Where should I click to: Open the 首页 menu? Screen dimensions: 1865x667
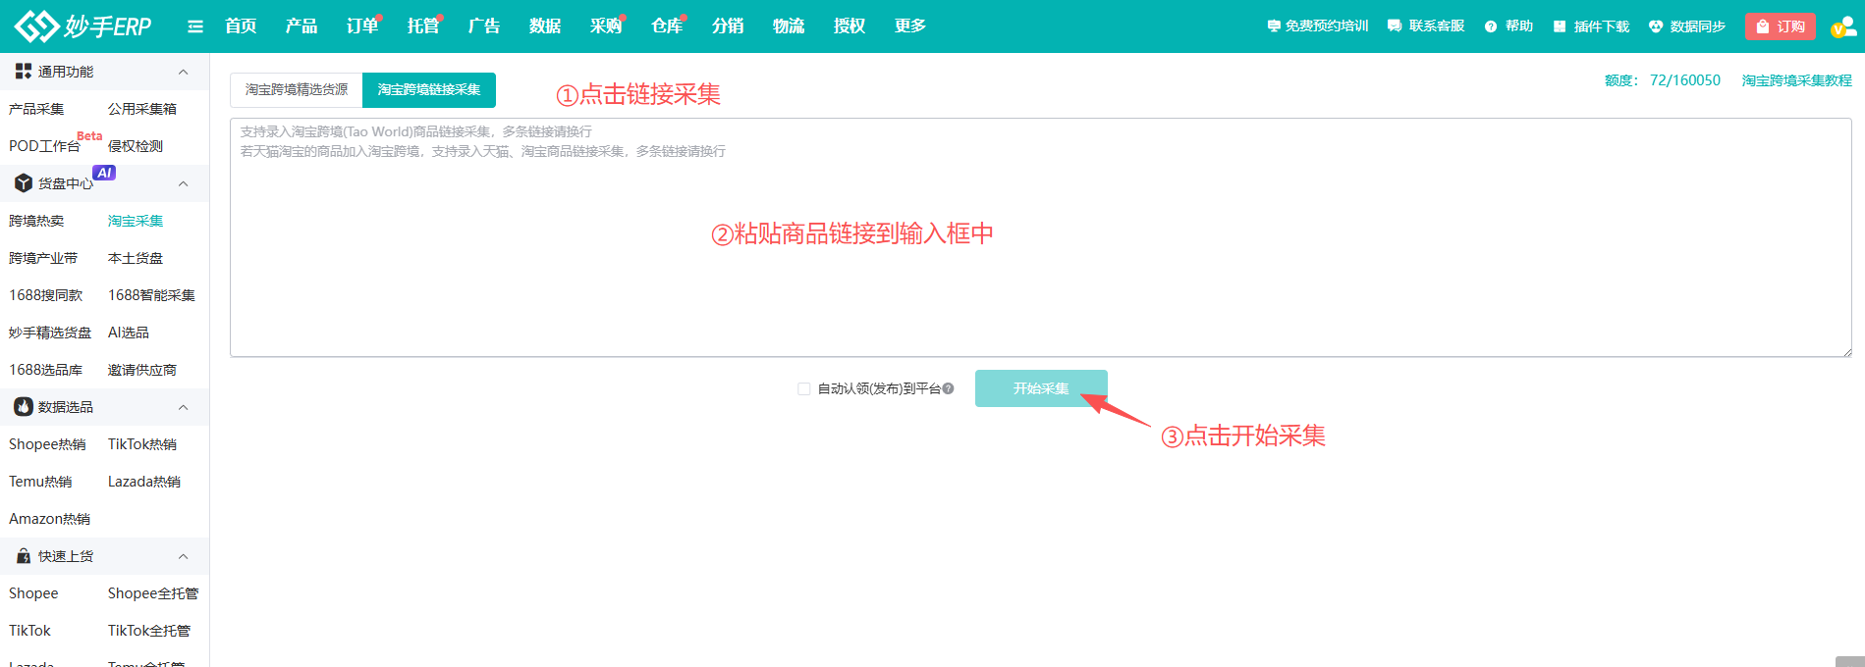coord(241,26)
